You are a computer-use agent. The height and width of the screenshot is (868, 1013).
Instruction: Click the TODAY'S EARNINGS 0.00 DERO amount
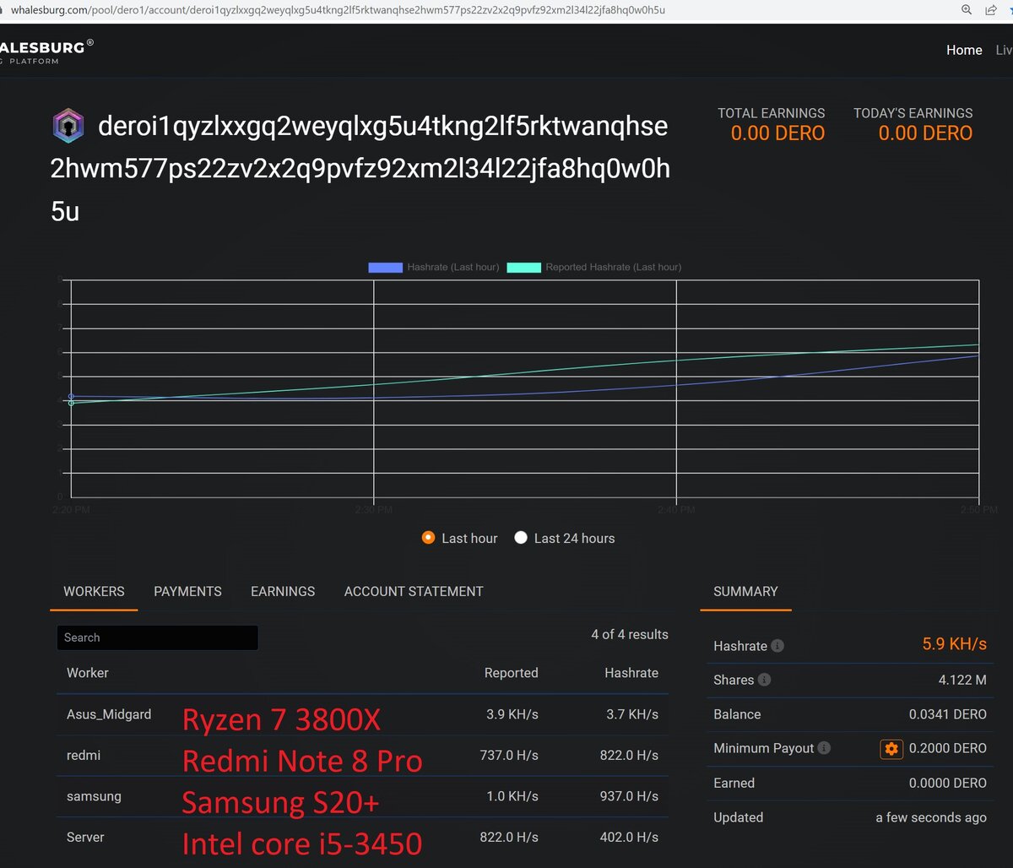(925, 133)
